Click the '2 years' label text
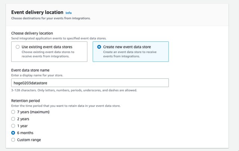The width and height of the screenshot is (239, 151). click(23, 119)
